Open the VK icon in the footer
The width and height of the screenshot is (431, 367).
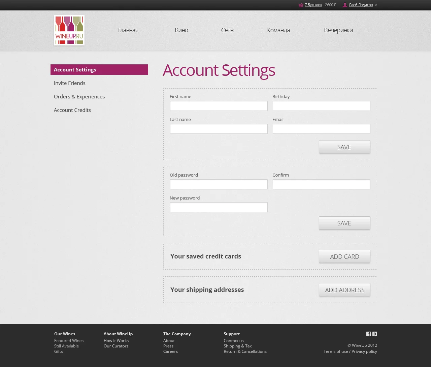[x=375, y=334]
